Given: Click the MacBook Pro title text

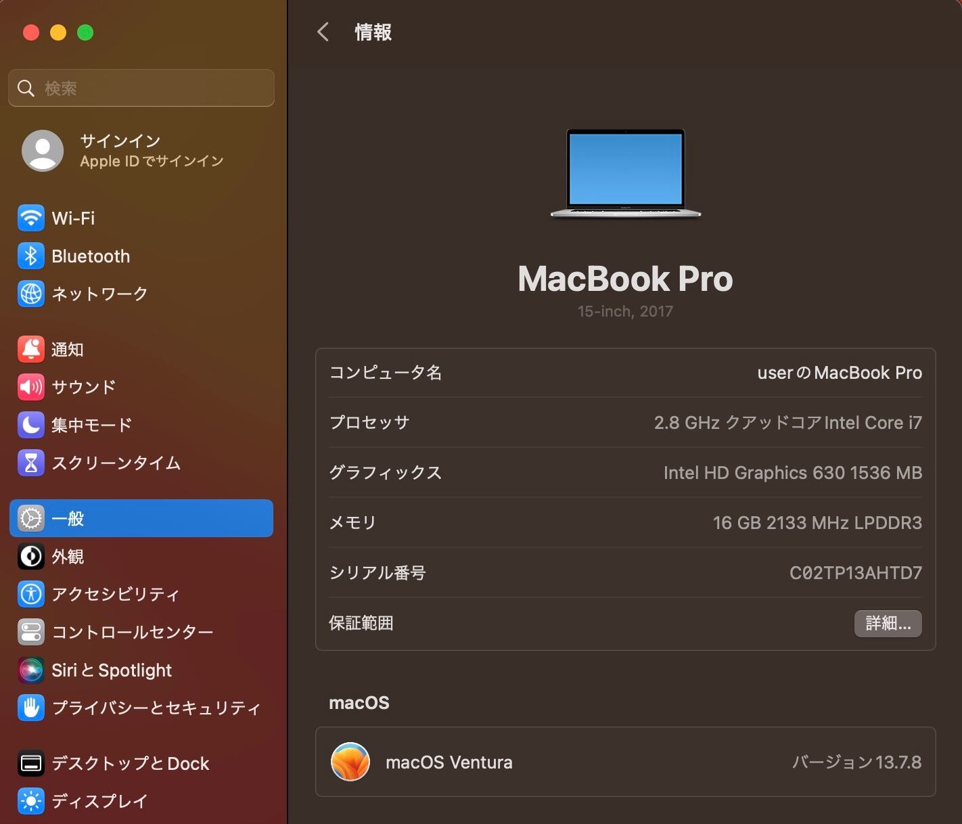Looking at the screenshot, I should 625,279.
